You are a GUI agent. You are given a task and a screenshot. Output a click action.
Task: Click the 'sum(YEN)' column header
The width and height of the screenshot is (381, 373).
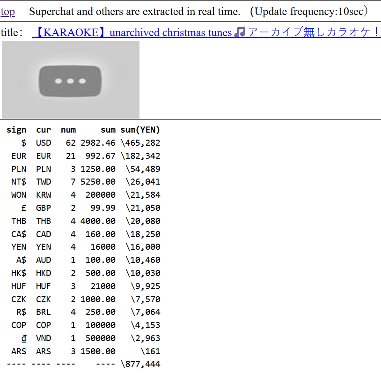[x=140, y=130]
